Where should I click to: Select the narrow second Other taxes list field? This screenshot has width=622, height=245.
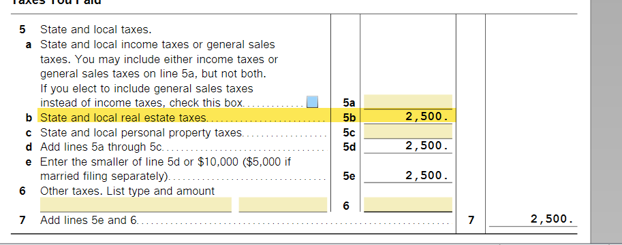click(283, 205)
